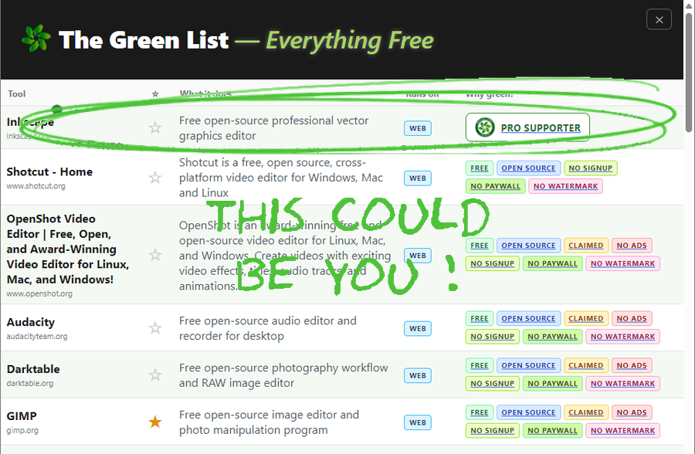The width and height of the screenshot is (695, 454).
Task: Open Darktable tool title
Action: coord(33,369)
